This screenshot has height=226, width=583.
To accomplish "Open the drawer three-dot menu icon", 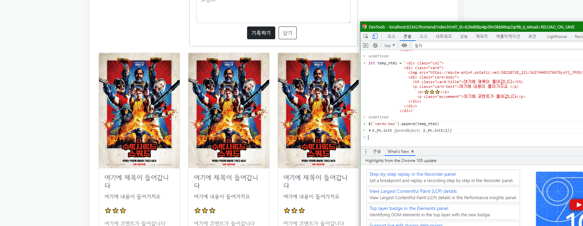I will (x=366, y=152).
